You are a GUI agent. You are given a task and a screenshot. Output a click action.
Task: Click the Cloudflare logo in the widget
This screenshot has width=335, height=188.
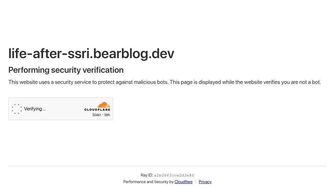[97, 107]
